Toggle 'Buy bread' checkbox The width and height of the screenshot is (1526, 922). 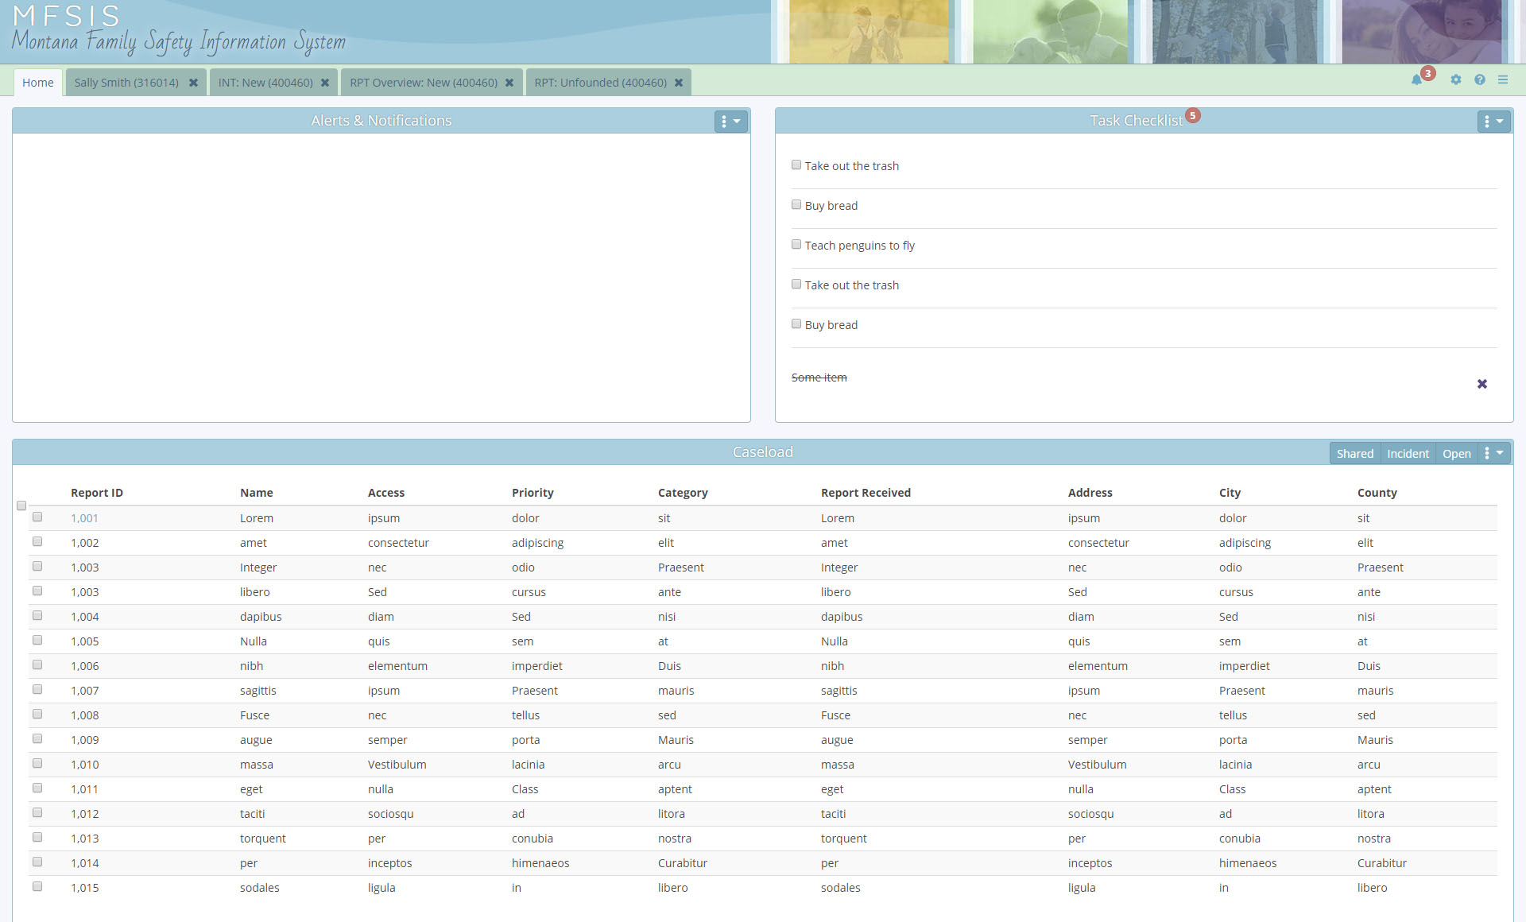pos(796,203)
